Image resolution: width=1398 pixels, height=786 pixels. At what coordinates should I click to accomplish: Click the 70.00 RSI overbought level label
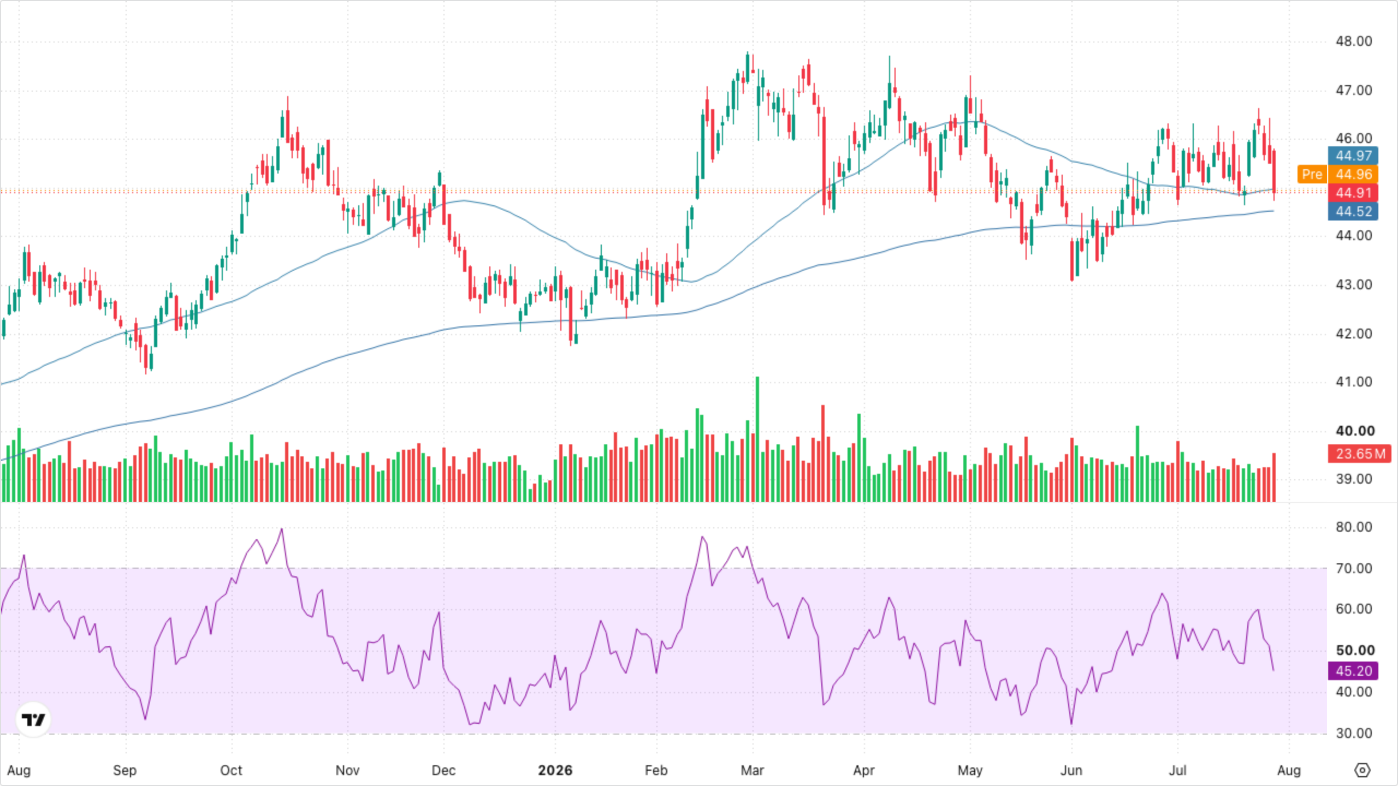(1354, 568)
